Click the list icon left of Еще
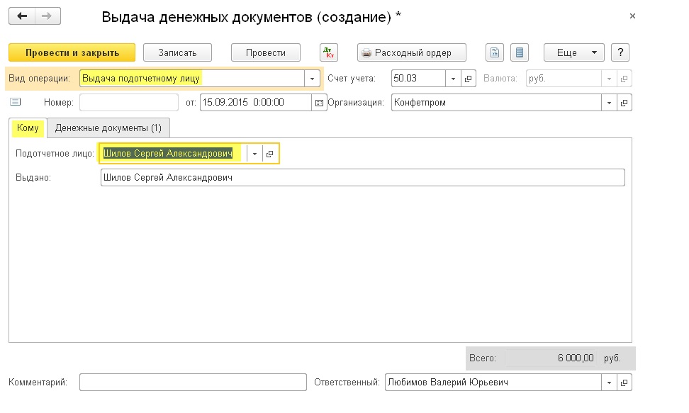This screenshot has height=413, width=689. [x=520, y=52]
